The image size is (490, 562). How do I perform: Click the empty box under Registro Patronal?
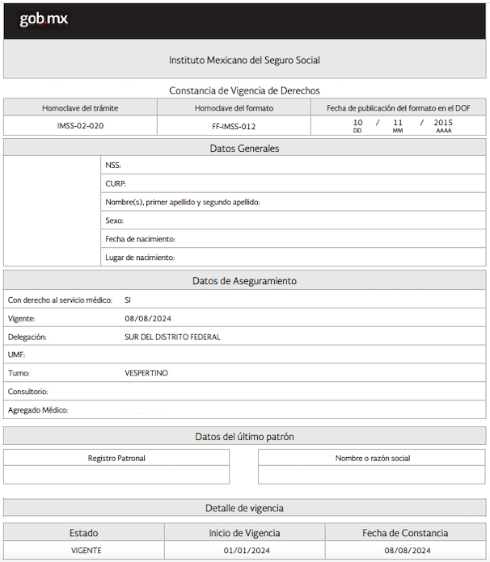click(x=116, y=475)
